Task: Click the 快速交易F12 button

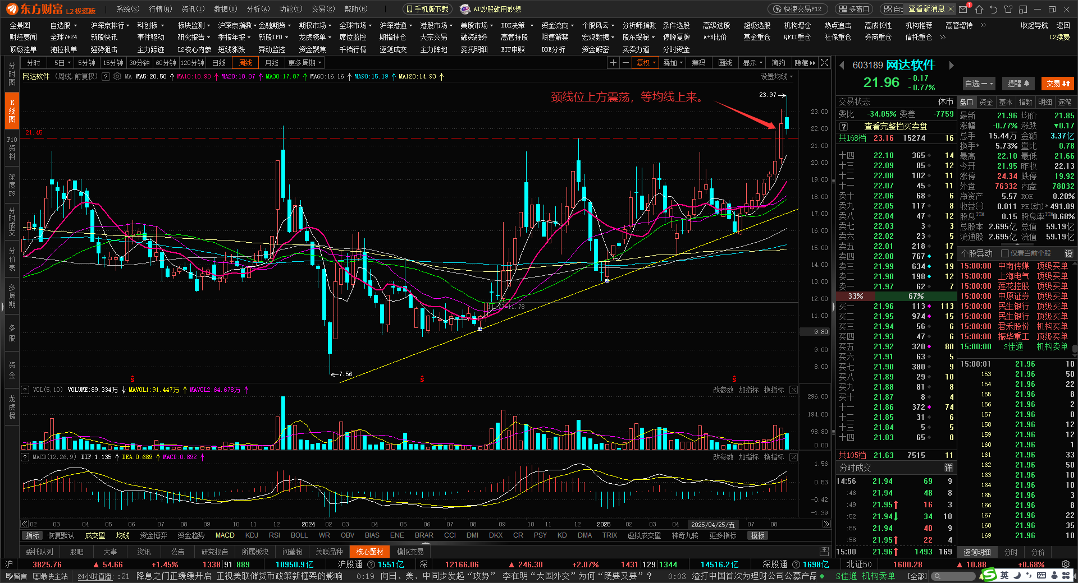Action: click(x=797, y=9)
